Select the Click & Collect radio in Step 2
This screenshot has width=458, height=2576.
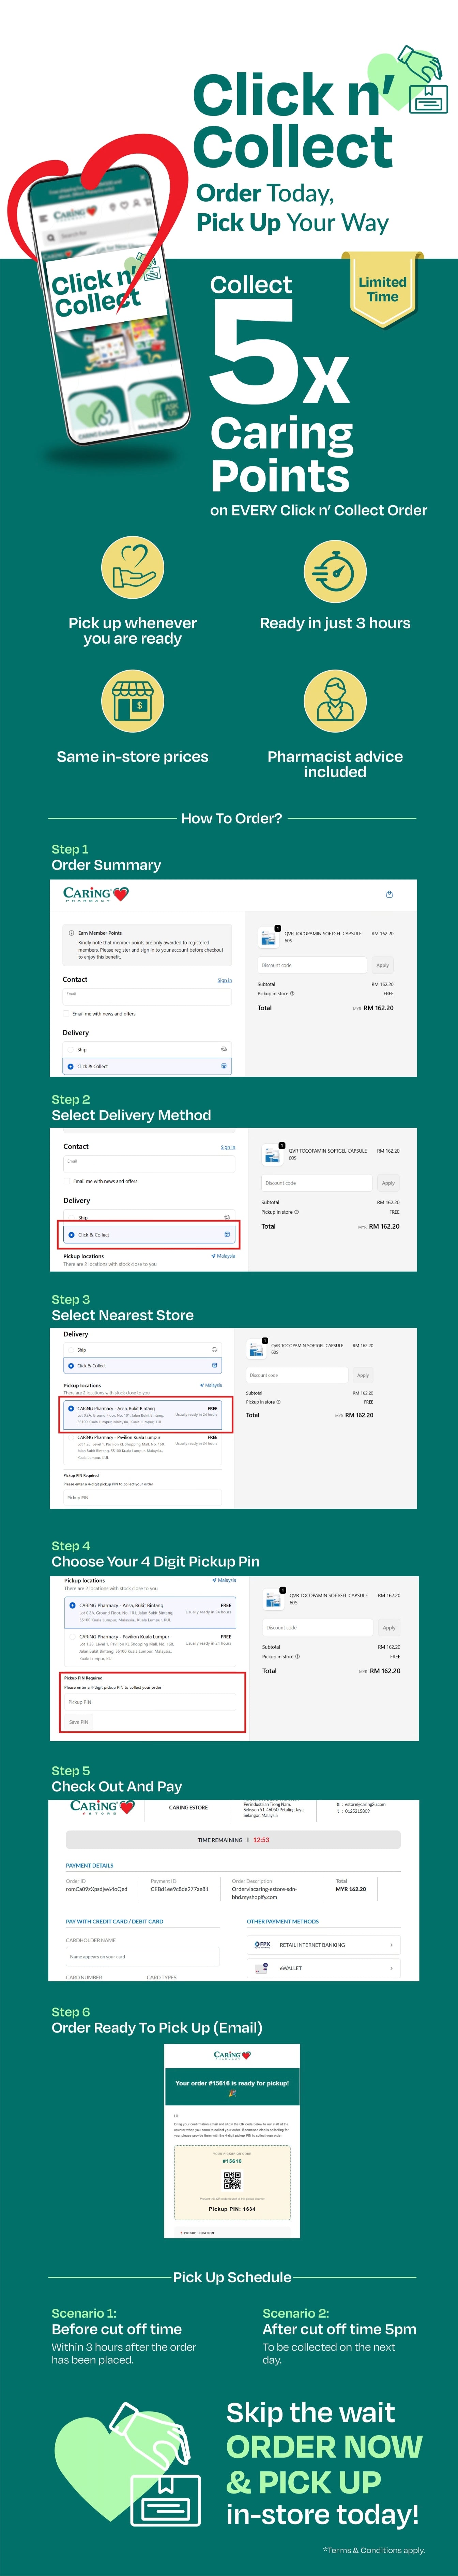71,1235
